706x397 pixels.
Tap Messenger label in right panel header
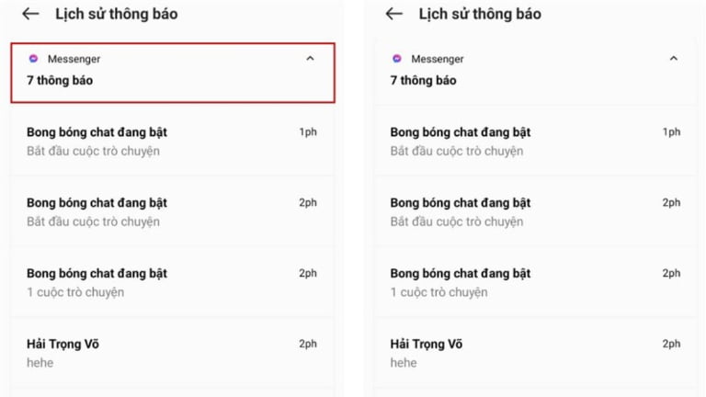[438, 59]
